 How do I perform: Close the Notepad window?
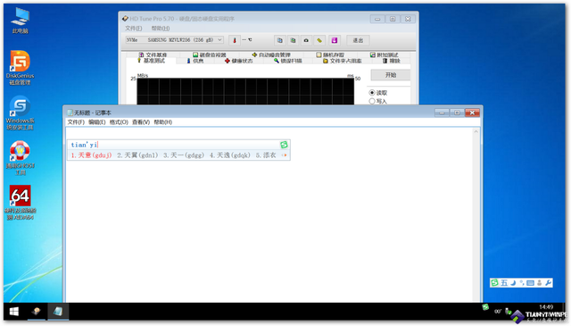click(x=472, y=113)
